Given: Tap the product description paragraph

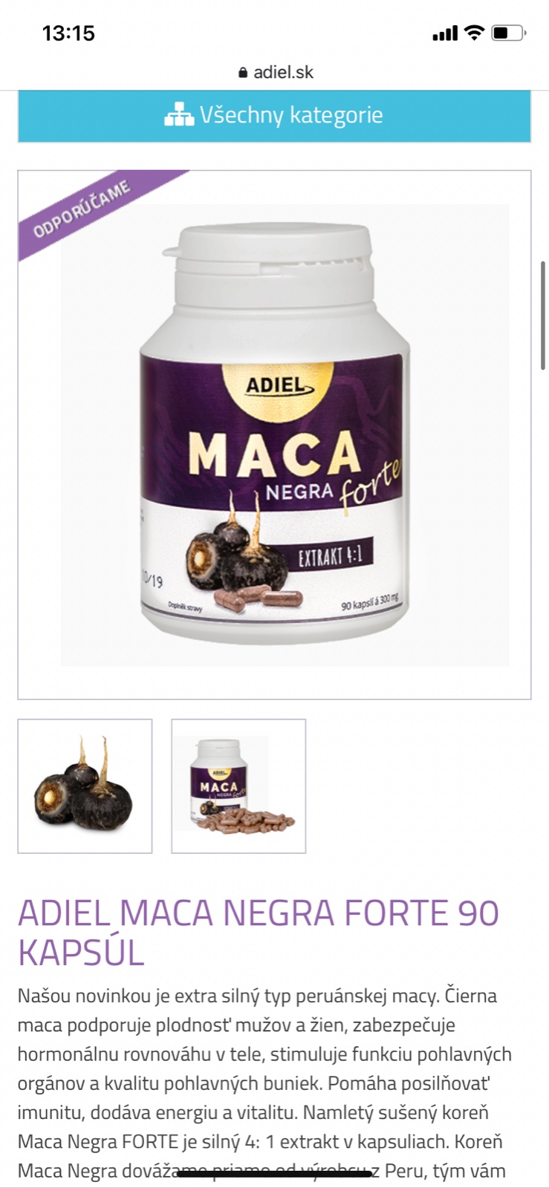Looking at the screenshot, I should 264,1083.
